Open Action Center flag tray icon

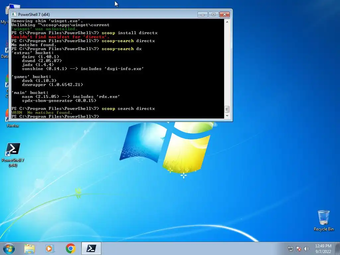pos(298,249)
